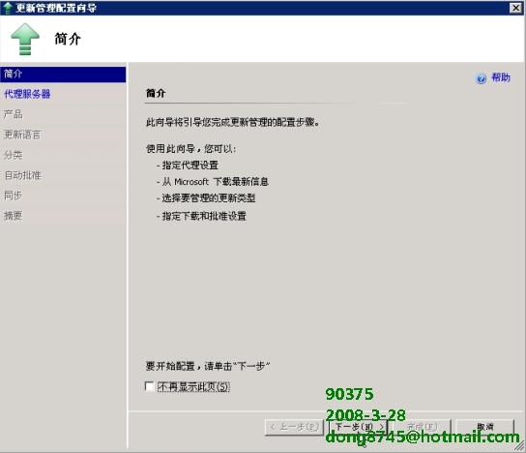The width and height of the screenshot is (526, 453).
Task: Select the 简介 step in sidebar
Action: click(63, 74)
